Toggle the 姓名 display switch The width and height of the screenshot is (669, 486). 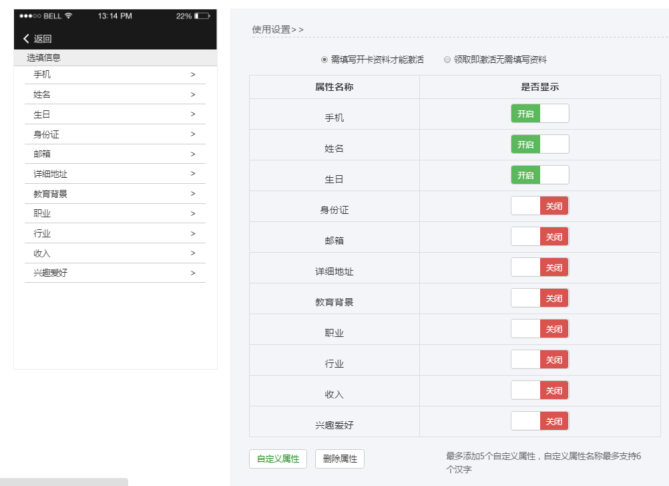point(539,144)
